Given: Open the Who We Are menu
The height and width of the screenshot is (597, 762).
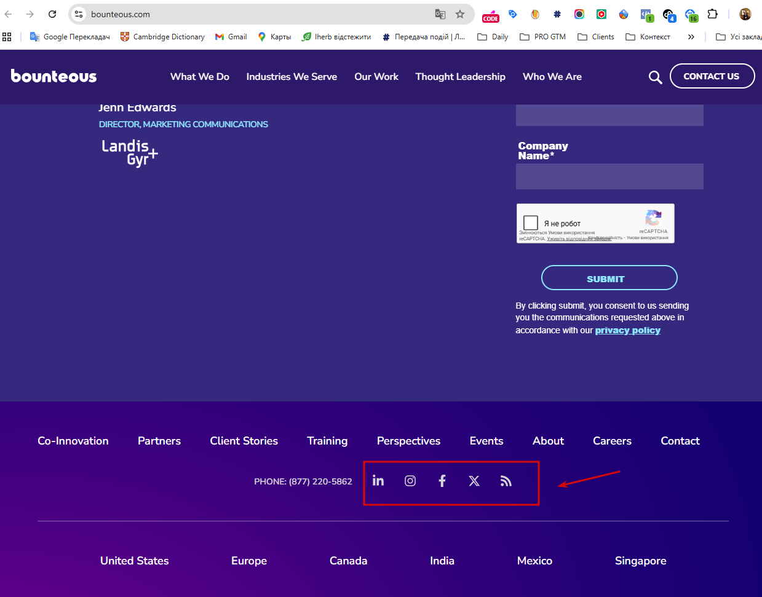Looking at the screenshot, I should pyautogui.click(x=552, y=77).
